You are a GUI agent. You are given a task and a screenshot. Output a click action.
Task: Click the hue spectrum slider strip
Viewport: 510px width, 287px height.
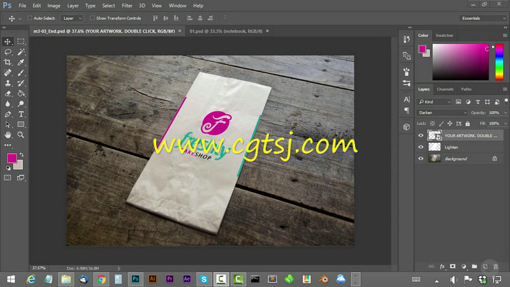pos(499,62)
